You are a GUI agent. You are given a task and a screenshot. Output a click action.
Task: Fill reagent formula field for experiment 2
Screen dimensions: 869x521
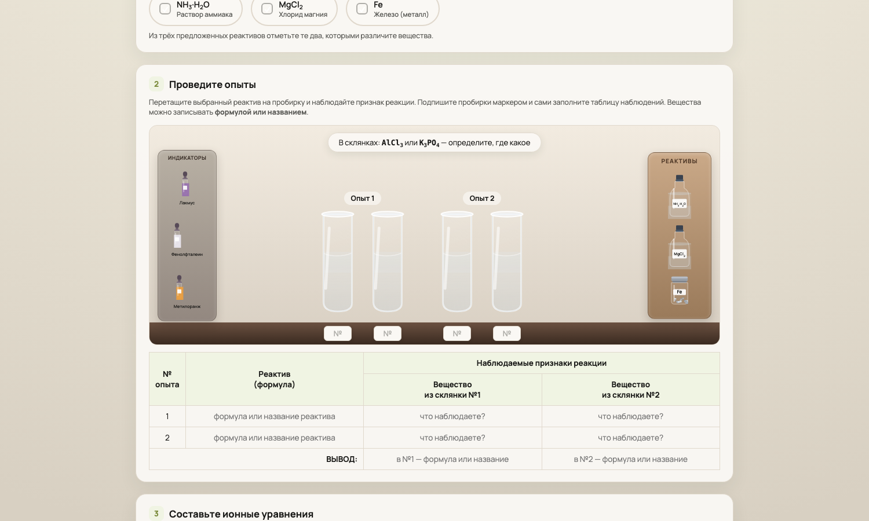tap(275, 438)
